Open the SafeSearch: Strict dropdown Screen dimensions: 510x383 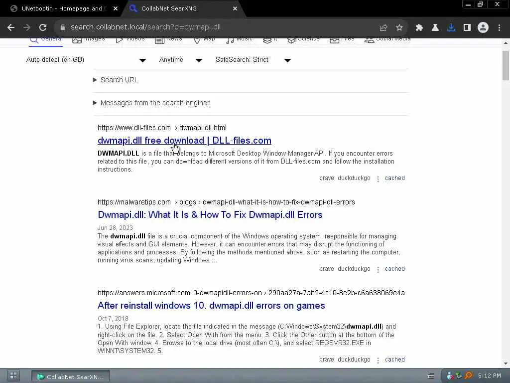[x=253, y=60]
